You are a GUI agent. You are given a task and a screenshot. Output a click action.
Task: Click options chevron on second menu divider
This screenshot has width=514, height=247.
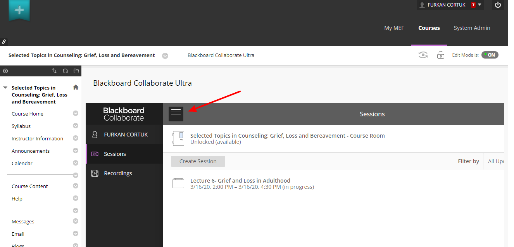pyautogui.click(x=76, y=211)
